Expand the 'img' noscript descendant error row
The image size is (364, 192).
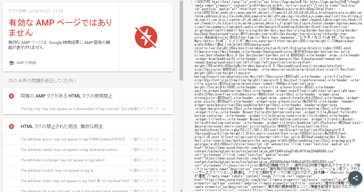pos(88,109)
